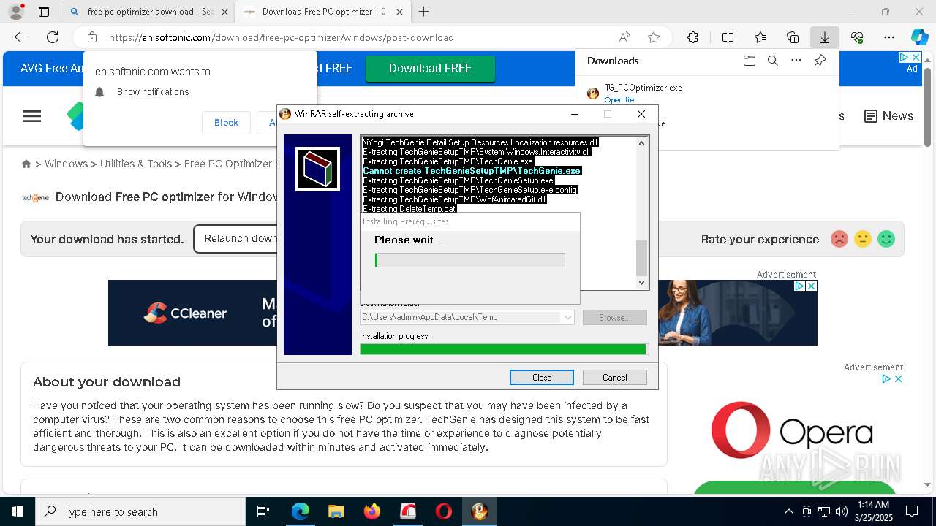
Task: Launch Opera from the taskbar
Action: [x=443, y=511]
